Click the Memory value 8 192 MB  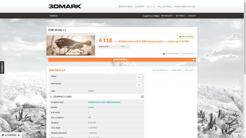pyautogui.click(x=92, y=123)
